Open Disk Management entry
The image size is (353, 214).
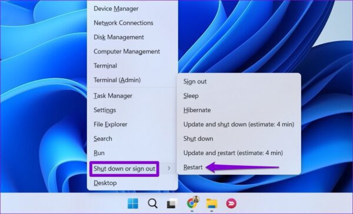pyautogui.click(x=119, y=37)
